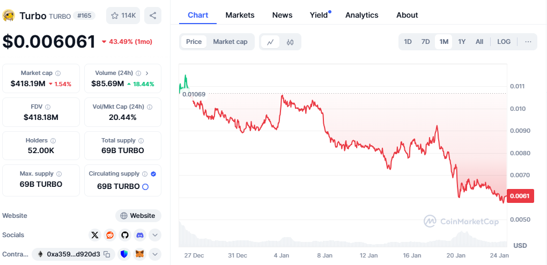Click the Circulating supply info icon
Viewport: 547px width, 265px height.
click(x=145, y=174)
